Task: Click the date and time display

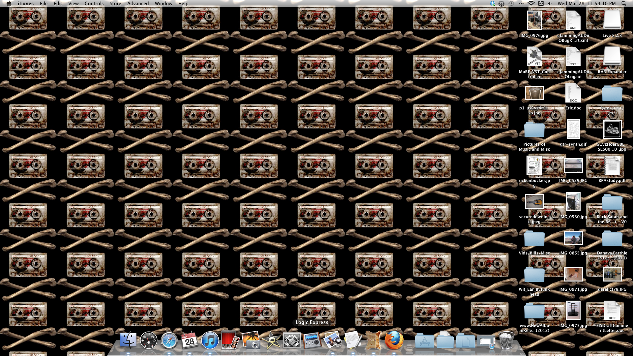Action: point(587,4)
